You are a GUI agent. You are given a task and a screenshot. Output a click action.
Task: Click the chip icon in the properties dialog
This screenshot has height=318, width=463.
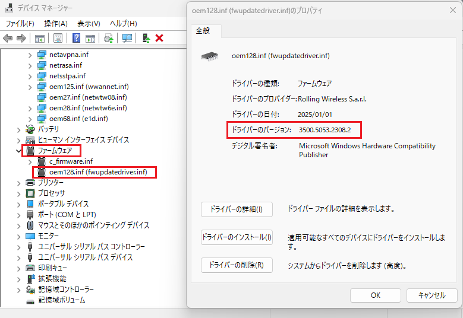[209, 56]
